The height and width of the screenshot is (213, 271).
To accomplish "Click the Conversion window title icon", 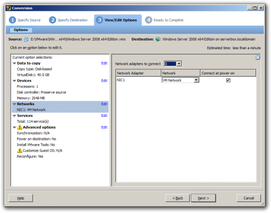I will [x=9, y=8].
